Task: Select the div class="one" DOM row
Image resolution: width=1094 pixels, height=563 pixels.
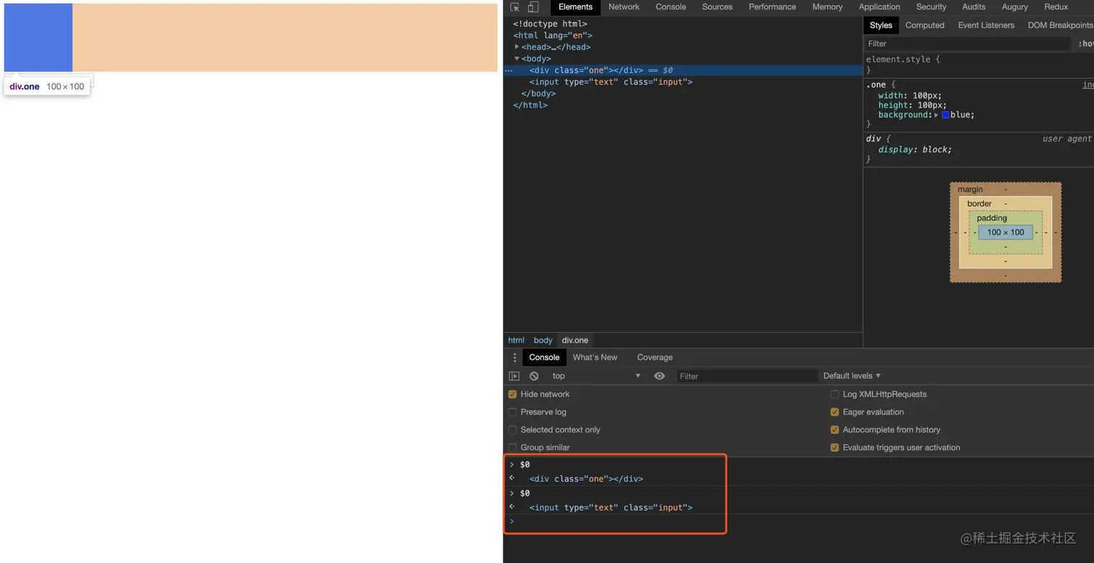Action: click(x=683, y=71)
